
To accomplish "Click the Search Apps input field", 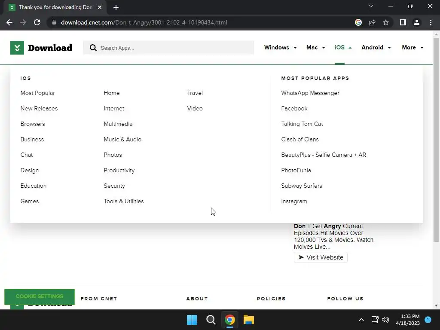I will (x=168, y=48).
